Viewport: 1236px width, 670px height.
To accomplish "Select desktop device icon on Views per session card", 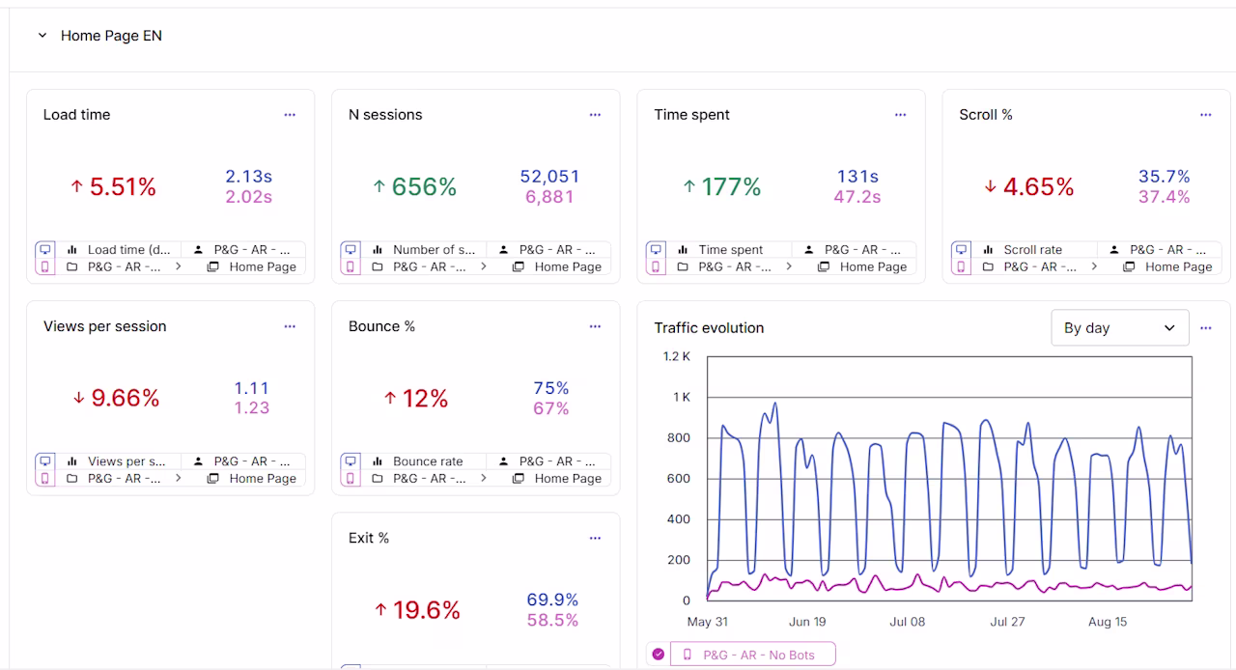I will [44, 461].
